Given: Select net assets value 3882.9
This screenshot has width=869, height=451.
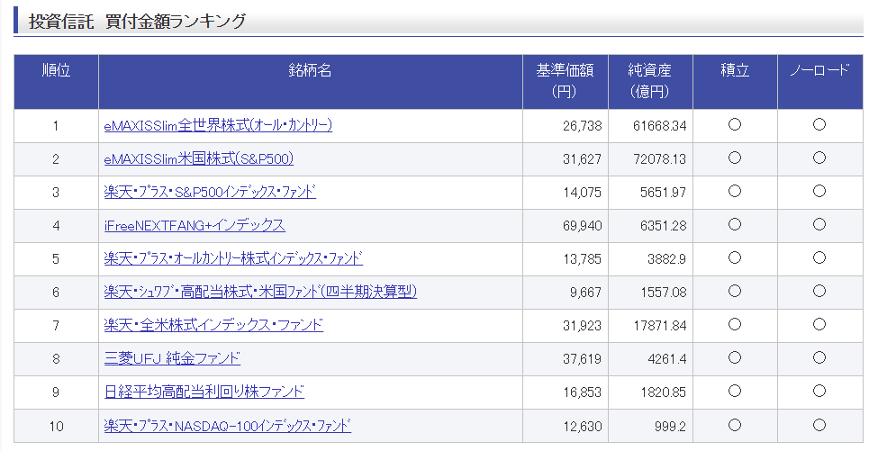Looking at the screenshot, I should (x=666, y=259).
